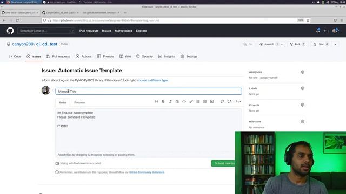The width and height of the screenshot is (346, 194).
Task: Insert a heading with the H icon
Action: tap(156, 101)
